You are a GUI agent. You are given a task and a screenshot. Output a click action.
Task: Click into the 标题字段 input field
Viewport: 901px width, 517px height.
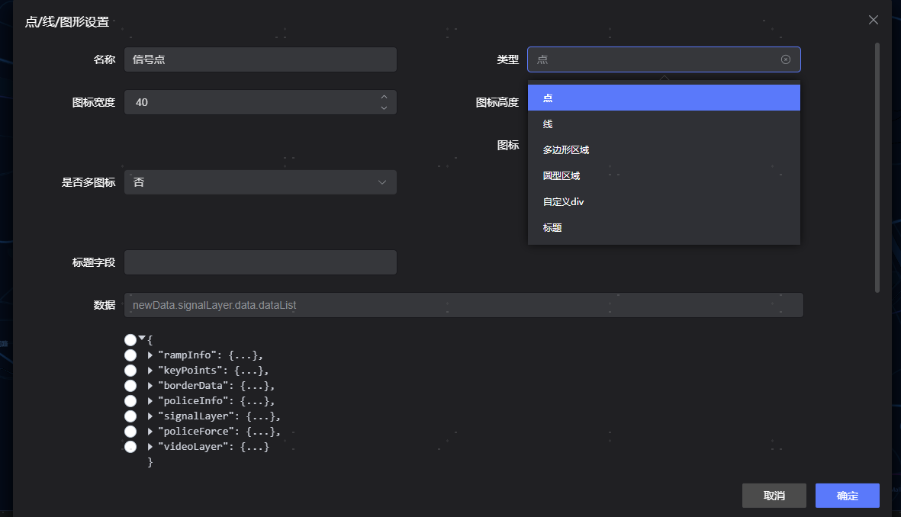pos(260,262)
